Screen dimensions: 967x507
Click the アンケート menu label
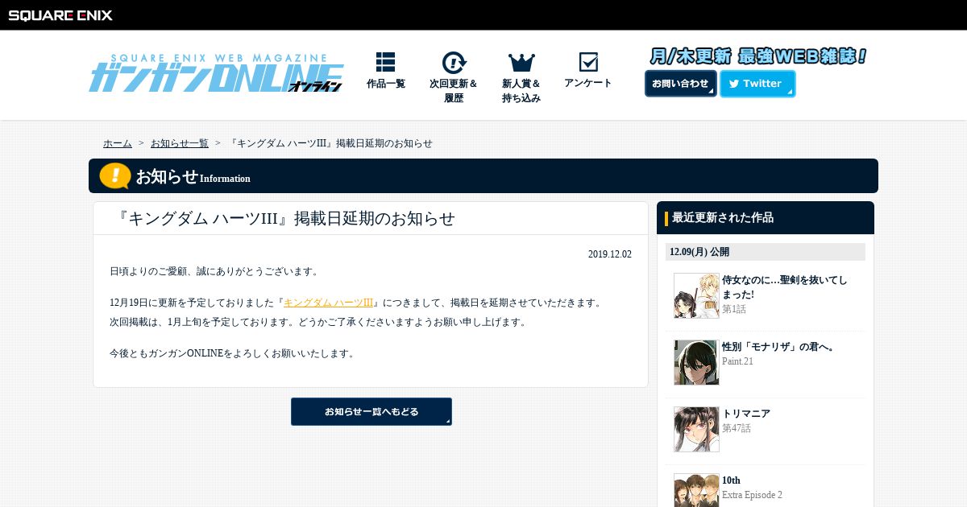pos(588,83)
